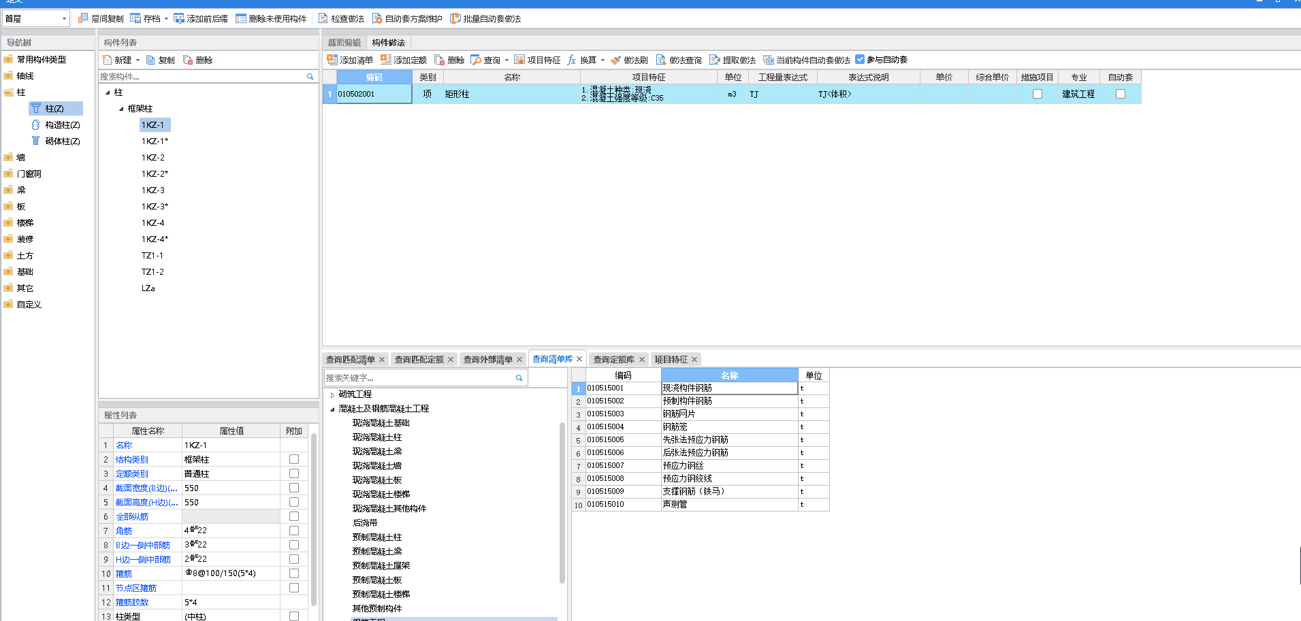Open 梁 category in navigation tree
The width and height of the screenshot is (1301, 621).
[21, 190]
